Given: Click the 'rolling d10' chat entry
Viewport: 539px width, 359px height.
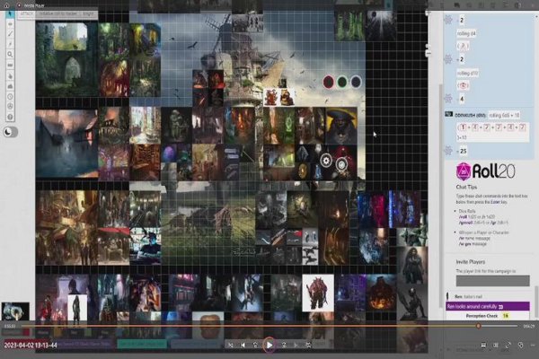Looking at the screenshot, I should point(467,74).
